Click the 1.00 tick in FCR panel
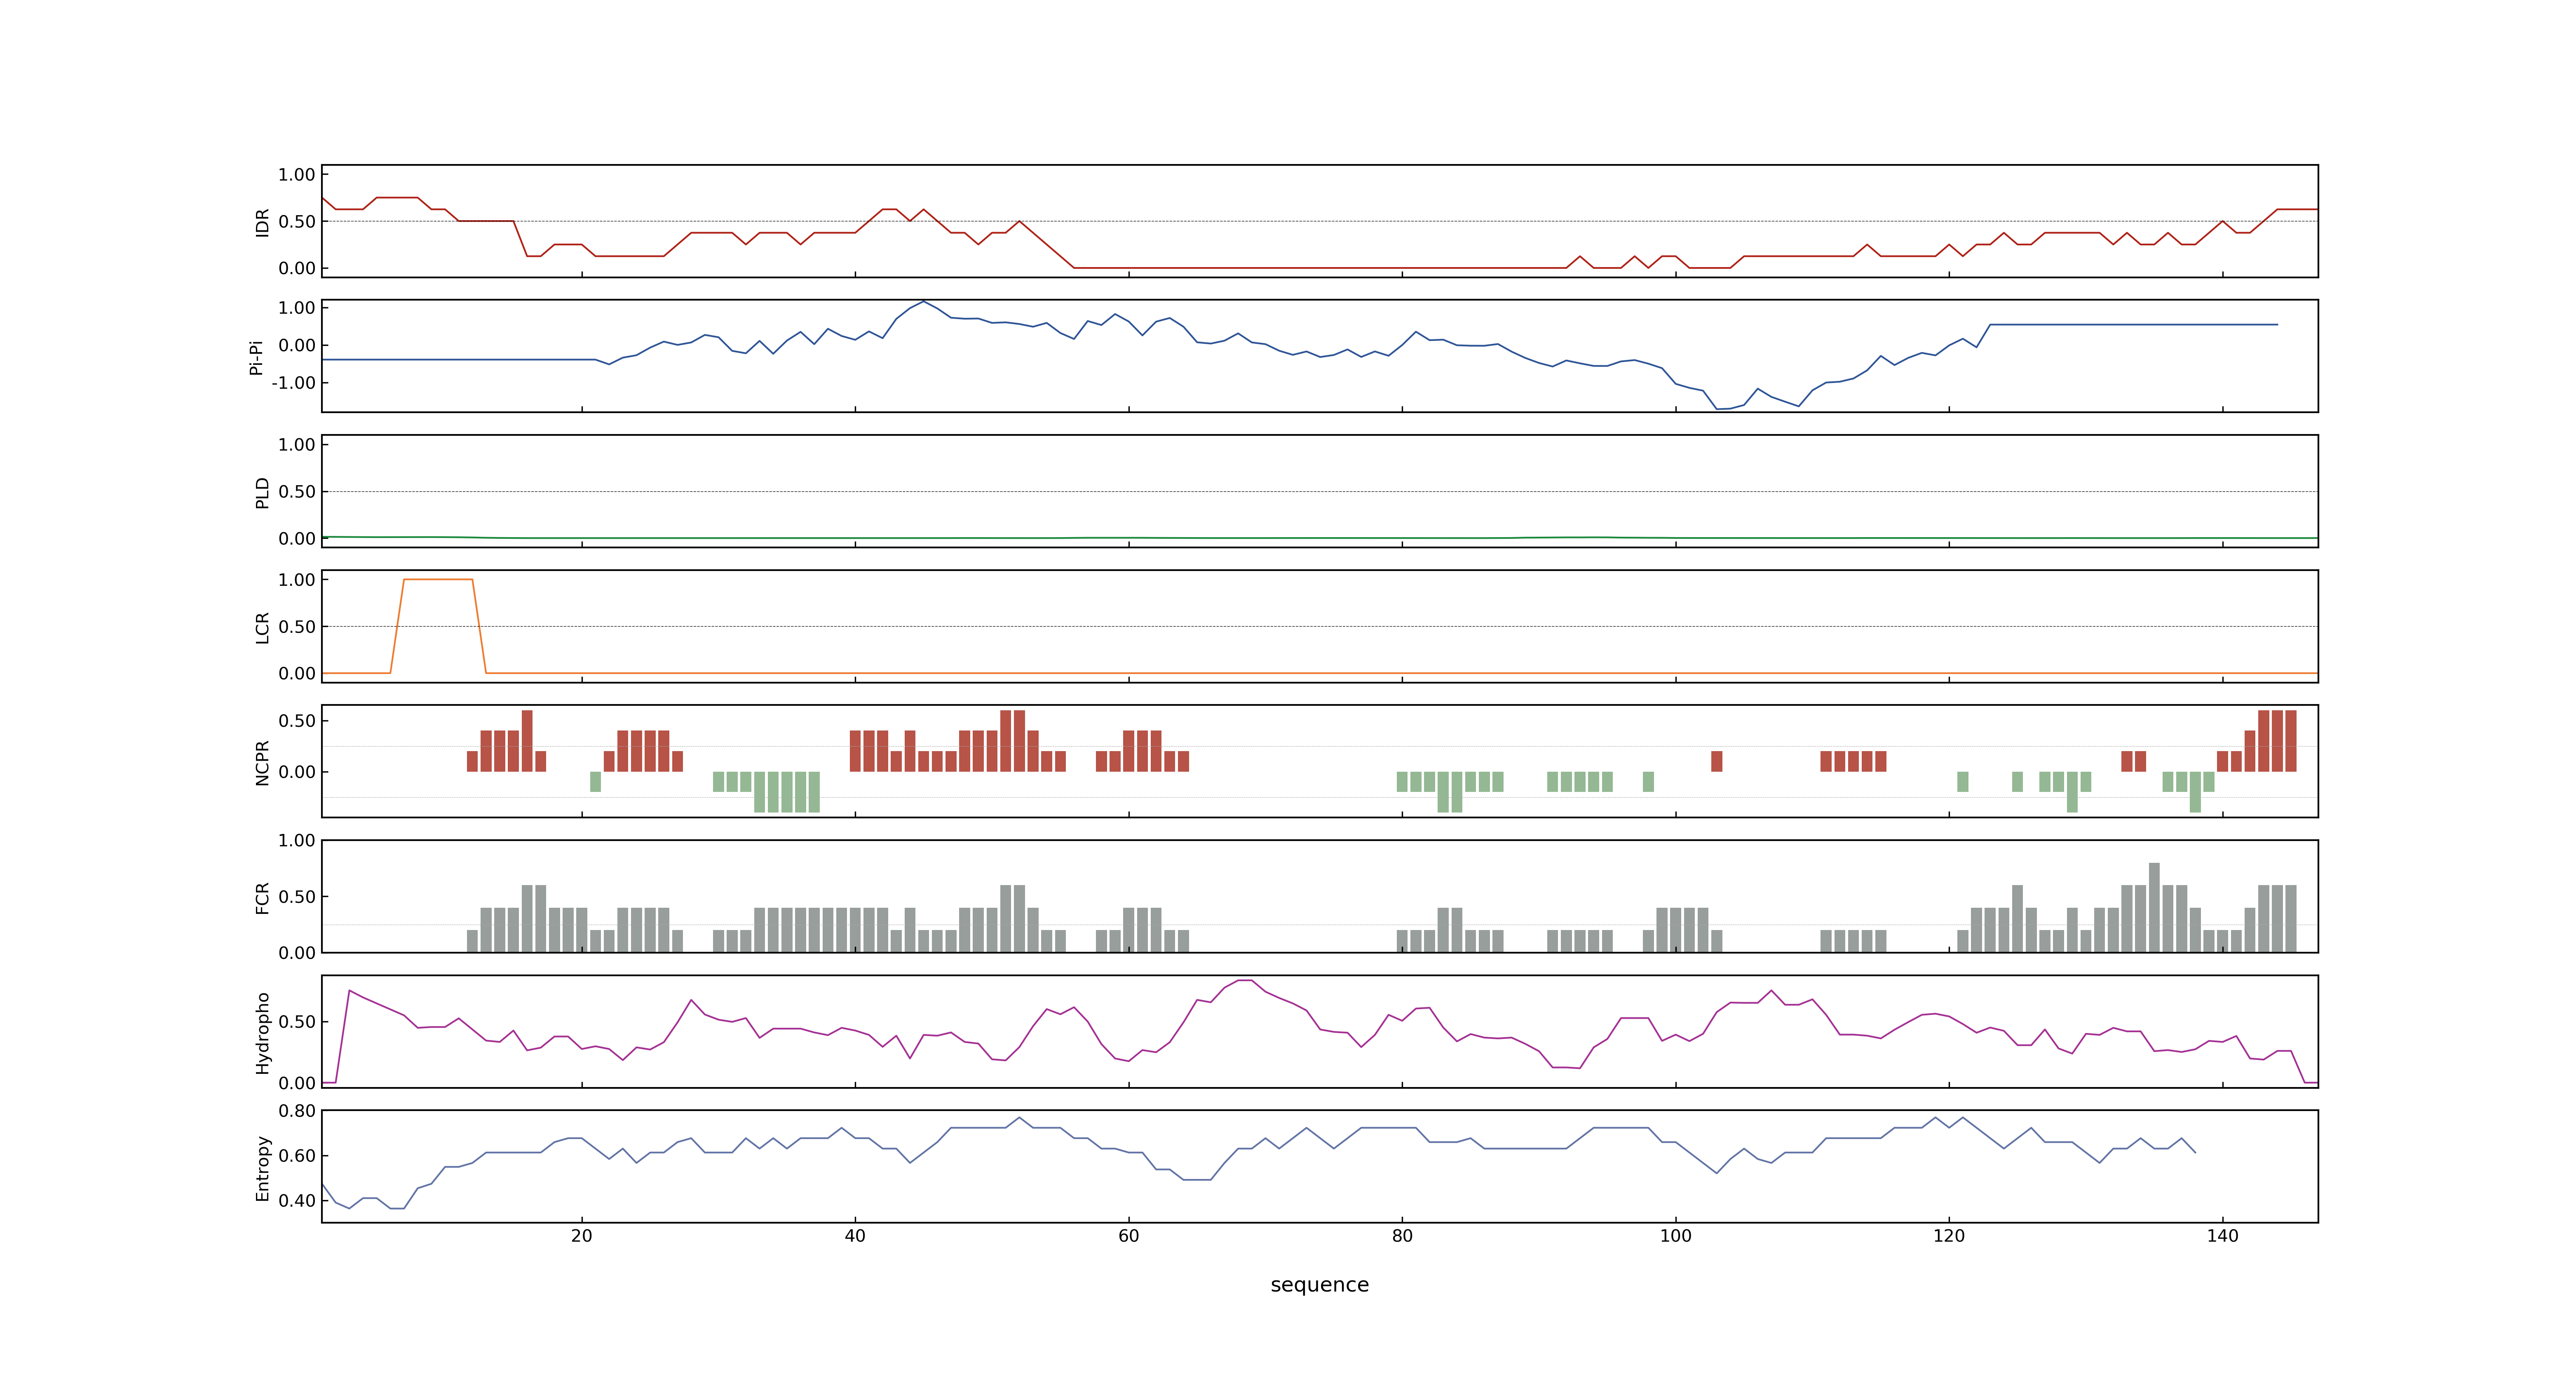 [x=297, y=841]
